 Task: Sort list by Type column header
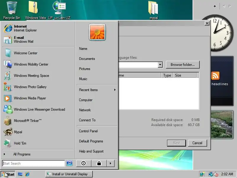pyautogui.click(x=167, y=75)
